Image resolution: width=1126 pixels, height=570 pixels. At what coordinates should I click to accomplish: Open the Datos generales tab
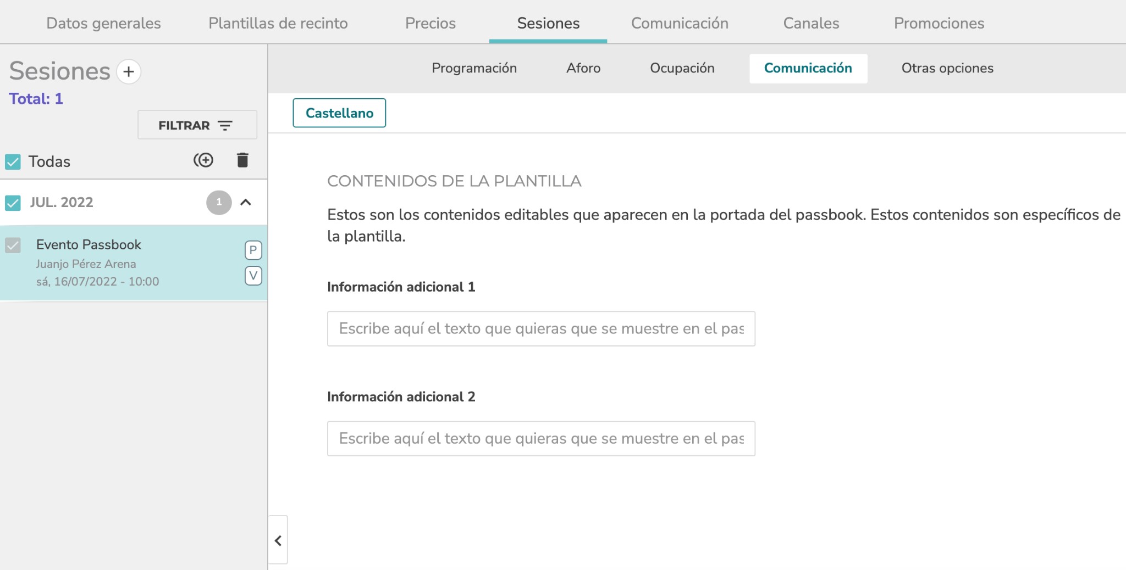click(x=103, y=23)
